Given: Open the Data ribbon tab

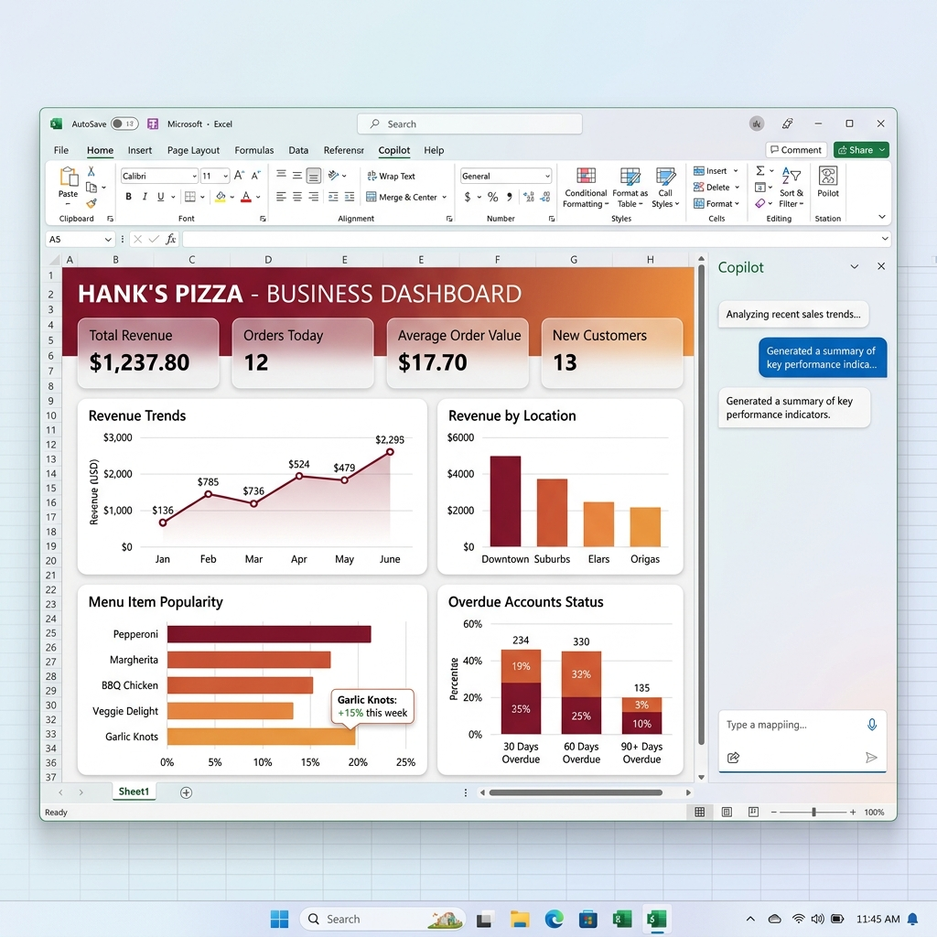Looking at the screenshot, I should [x=297, y=150].
